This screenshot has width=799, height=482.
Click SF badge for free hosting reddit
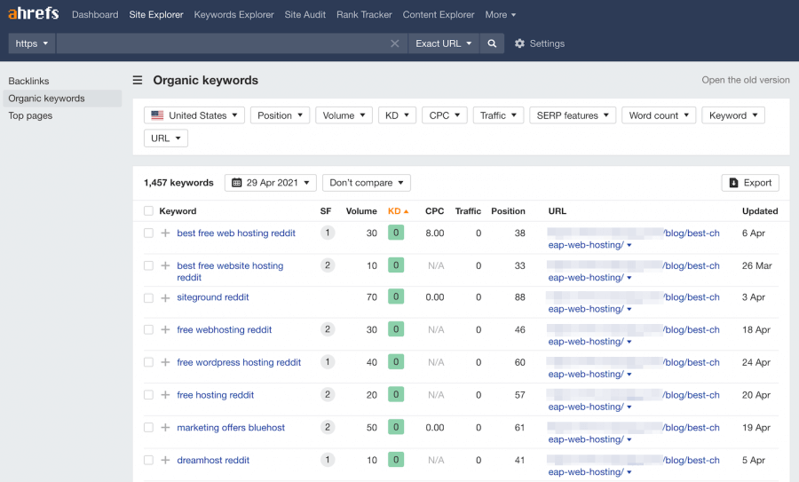[x=328, y=395]
